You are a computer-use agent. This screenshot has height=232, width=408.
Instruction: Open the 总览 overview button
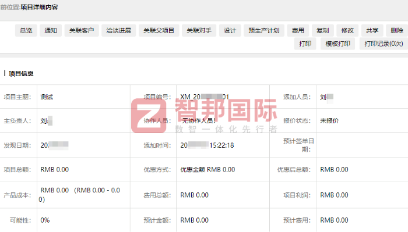pos(26,31)
